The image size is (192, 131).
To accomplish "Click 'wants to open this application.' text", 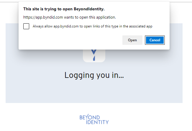I will [x=91, y=17].
